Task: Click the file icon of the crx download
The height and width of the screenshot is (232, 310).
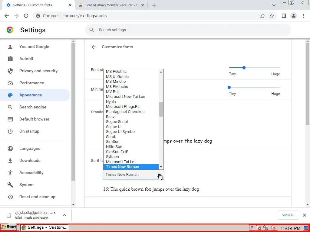Action: tap(9, 215)
